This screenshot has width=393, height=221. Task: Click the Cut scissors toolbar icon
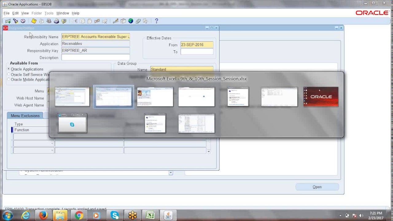75,21
